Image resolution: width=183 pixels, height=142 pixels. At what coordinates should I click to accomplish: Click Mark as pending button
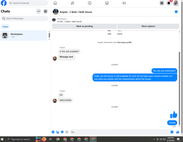pyautogui.click(x=85, y=26)
